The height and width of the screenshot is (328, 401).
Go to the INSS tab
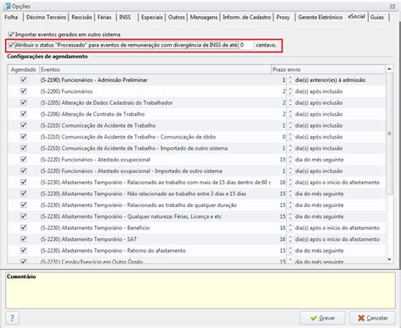(125, 17)
